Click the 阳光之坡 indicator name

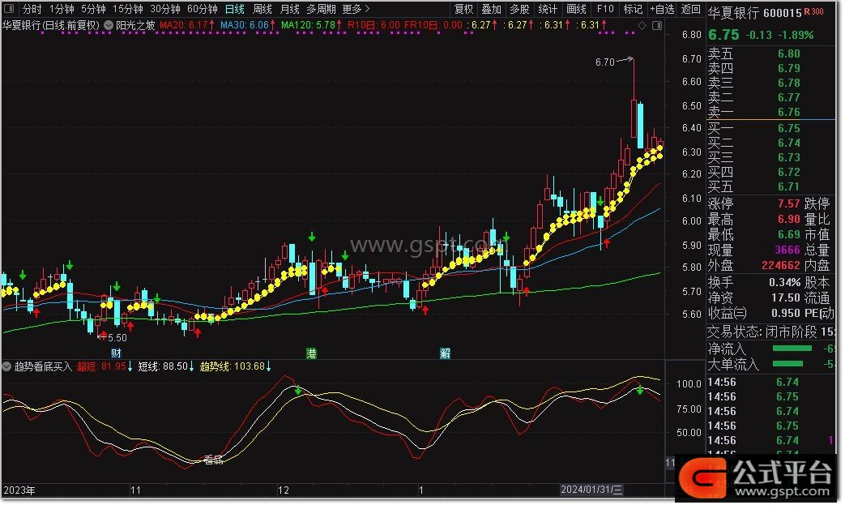tap(135, 25)
